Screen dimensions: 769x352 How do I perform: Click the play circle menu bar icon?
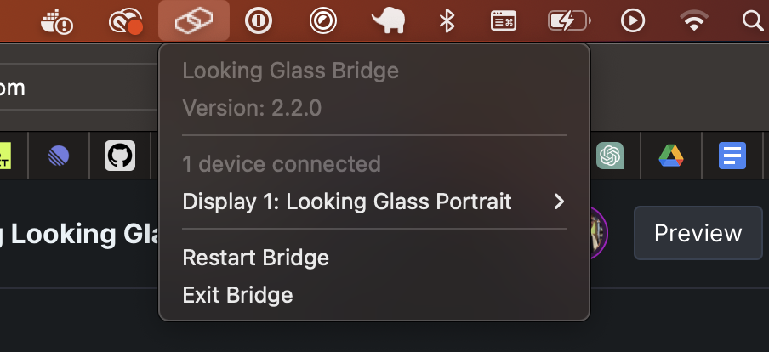(x=632, y=21)
